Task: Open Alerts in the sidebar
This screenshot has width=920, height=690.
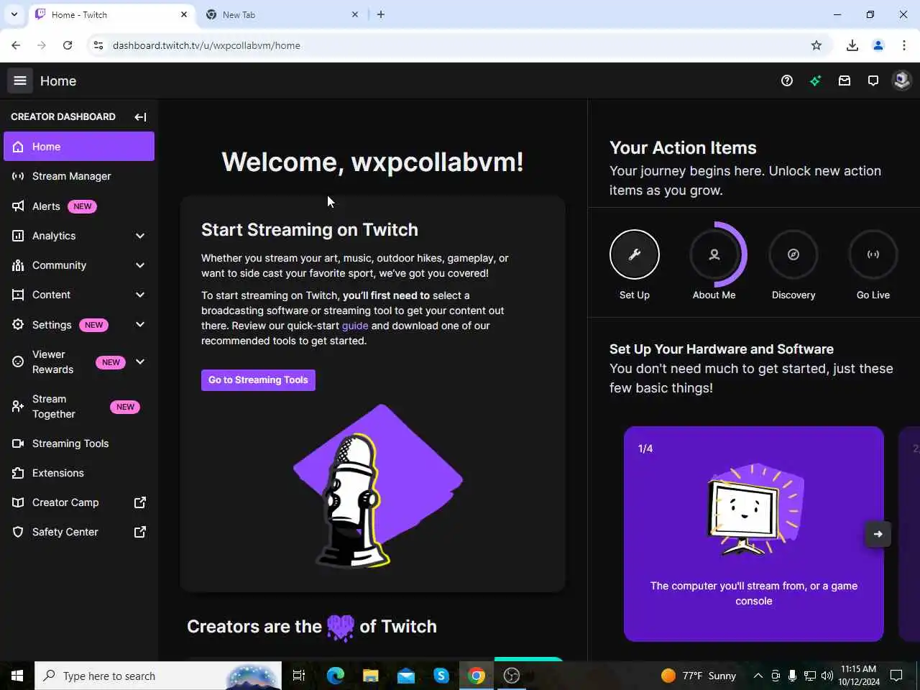Action: [x=79, y=206]
